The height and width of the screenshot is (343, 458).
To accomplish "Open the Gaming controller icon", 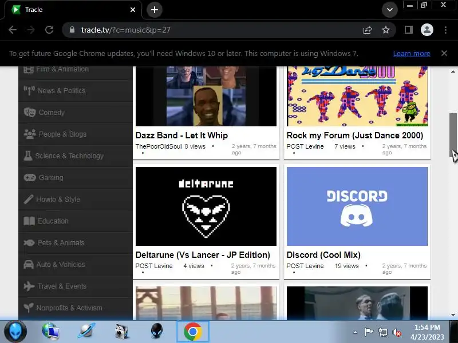I will [30, 177].
